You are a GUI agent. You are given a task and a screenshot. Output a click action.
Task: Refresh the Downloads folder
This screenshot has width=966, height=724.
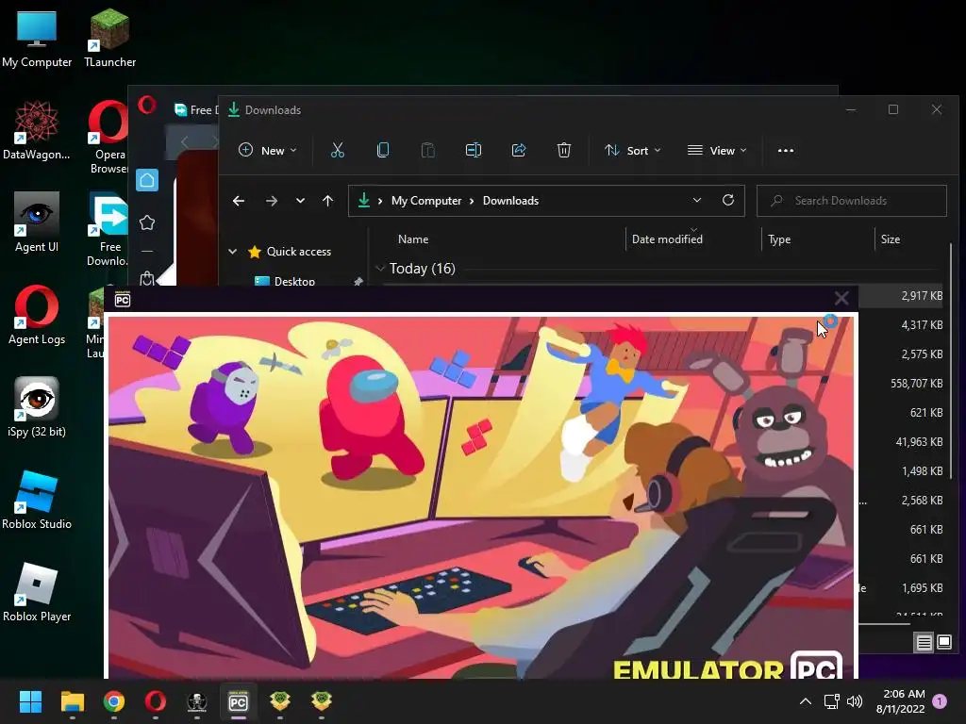point(728,200)
